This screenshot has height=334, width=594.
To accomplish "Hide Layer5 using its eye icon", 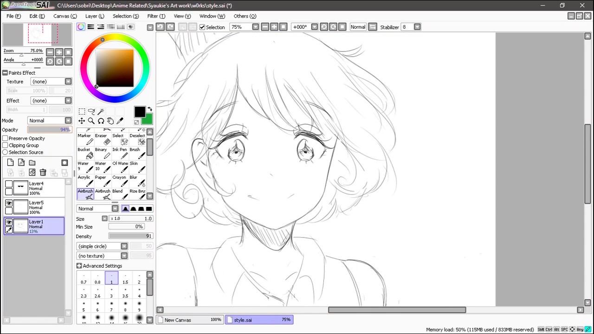I will 9,203.
